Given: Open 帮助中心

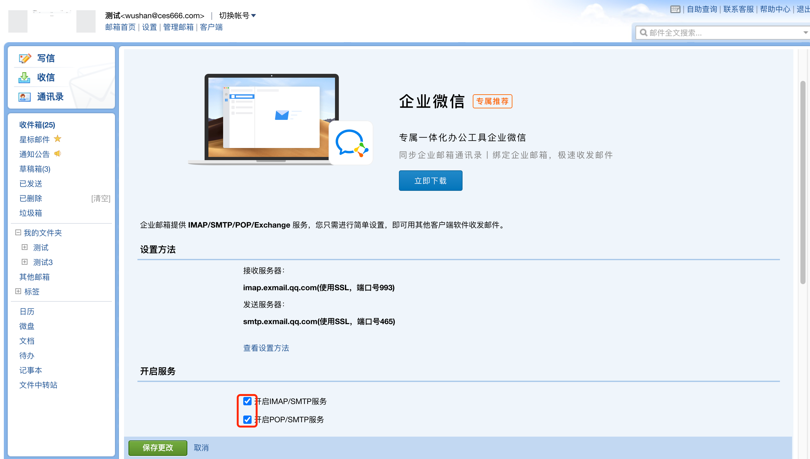Looking at the screenshot, I should pos(775,9).
